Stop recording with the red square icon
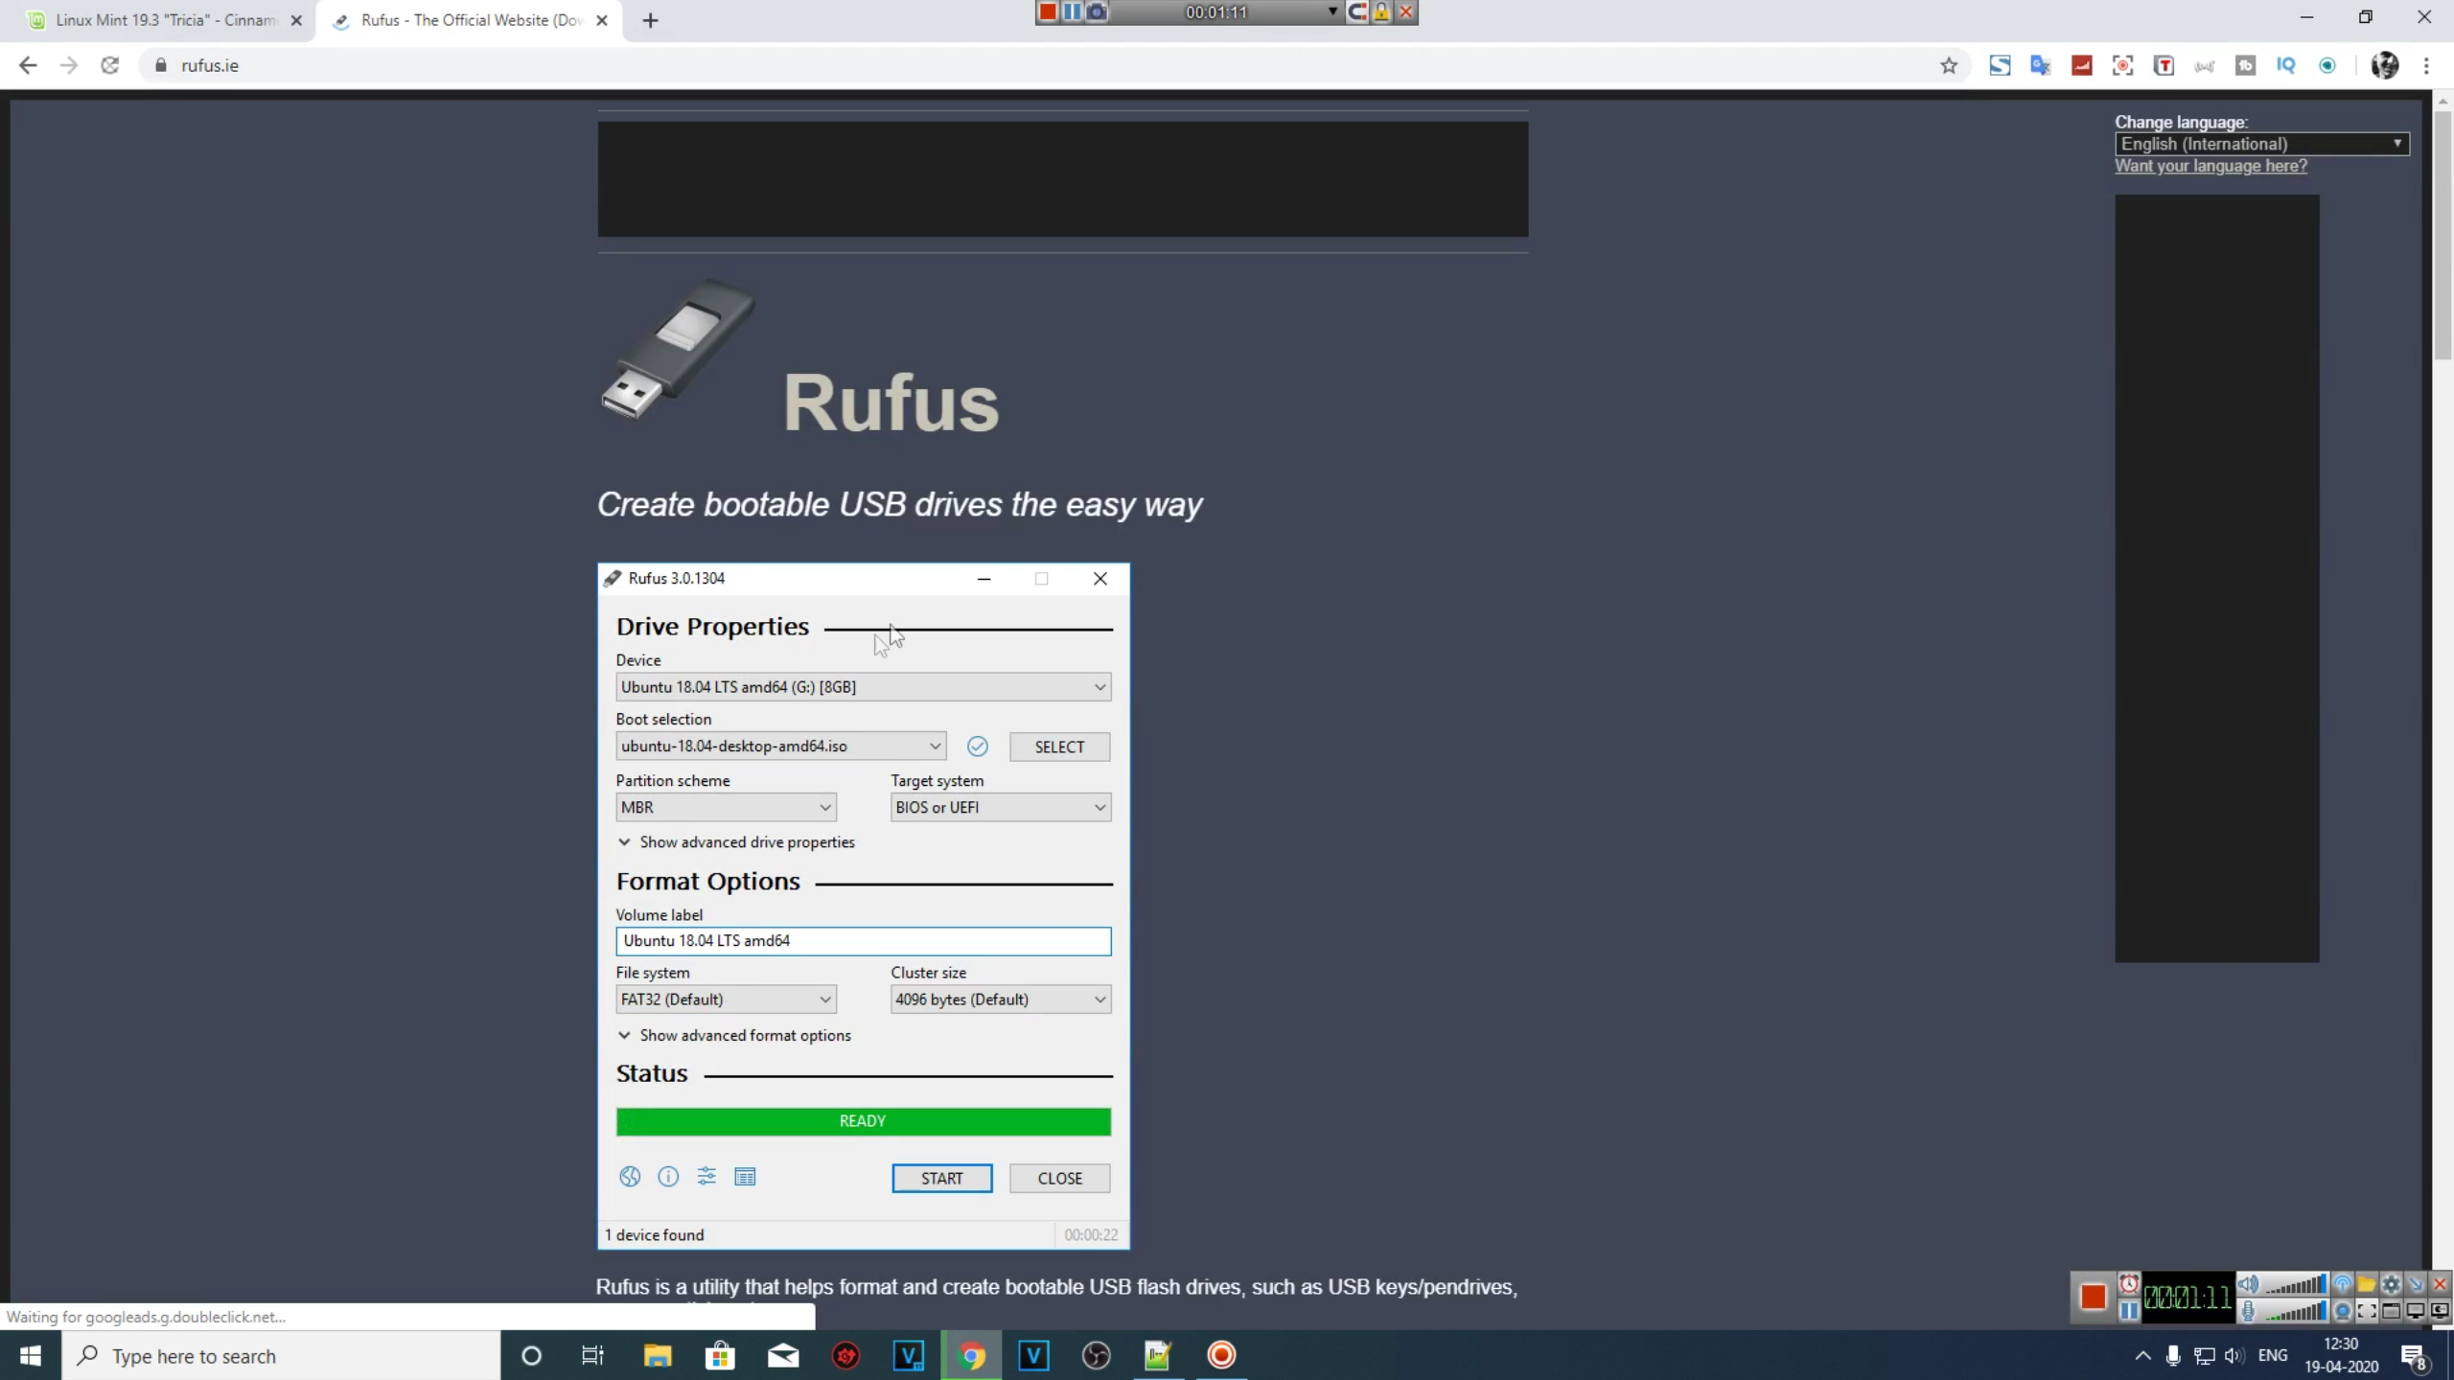This screenshot has width=2454, height=1380. click(1047, 11)
